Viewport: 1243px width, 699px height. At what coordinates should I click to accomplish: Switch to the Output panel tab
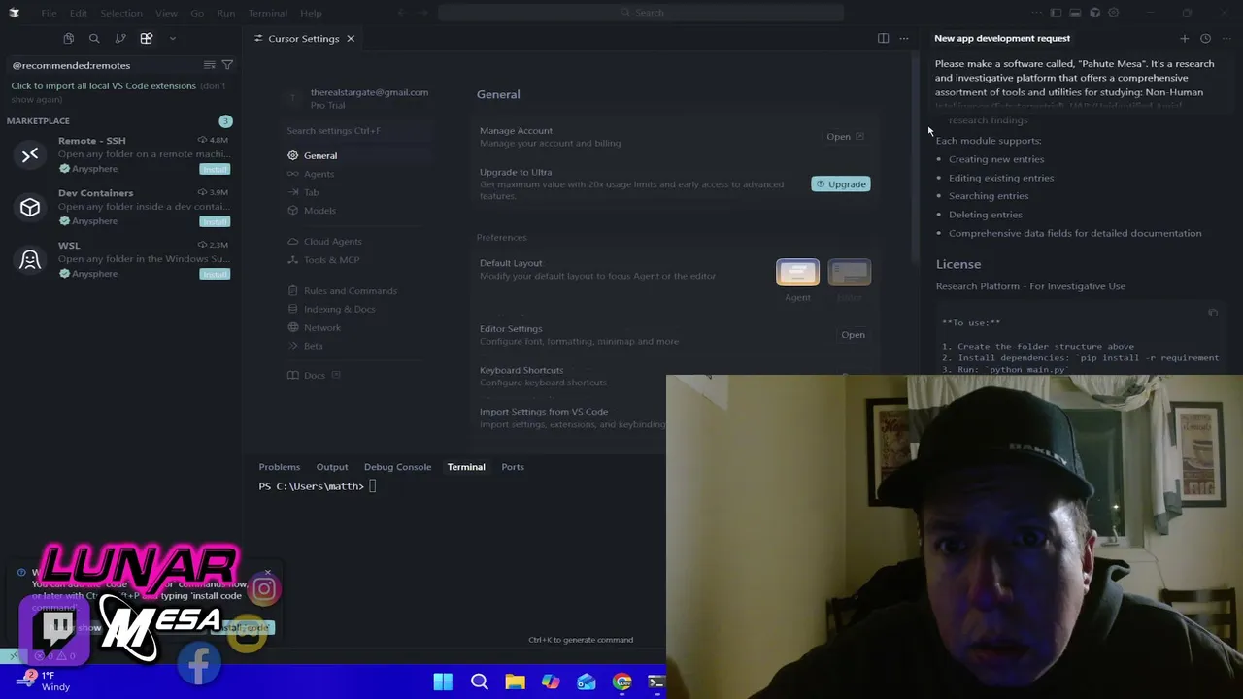point(332,467)
